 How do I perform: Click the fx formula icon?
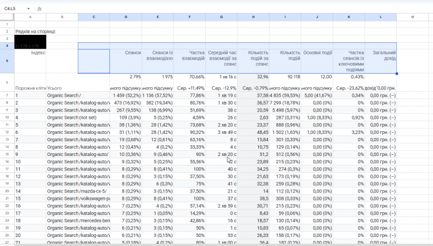[x=39, y=9]
